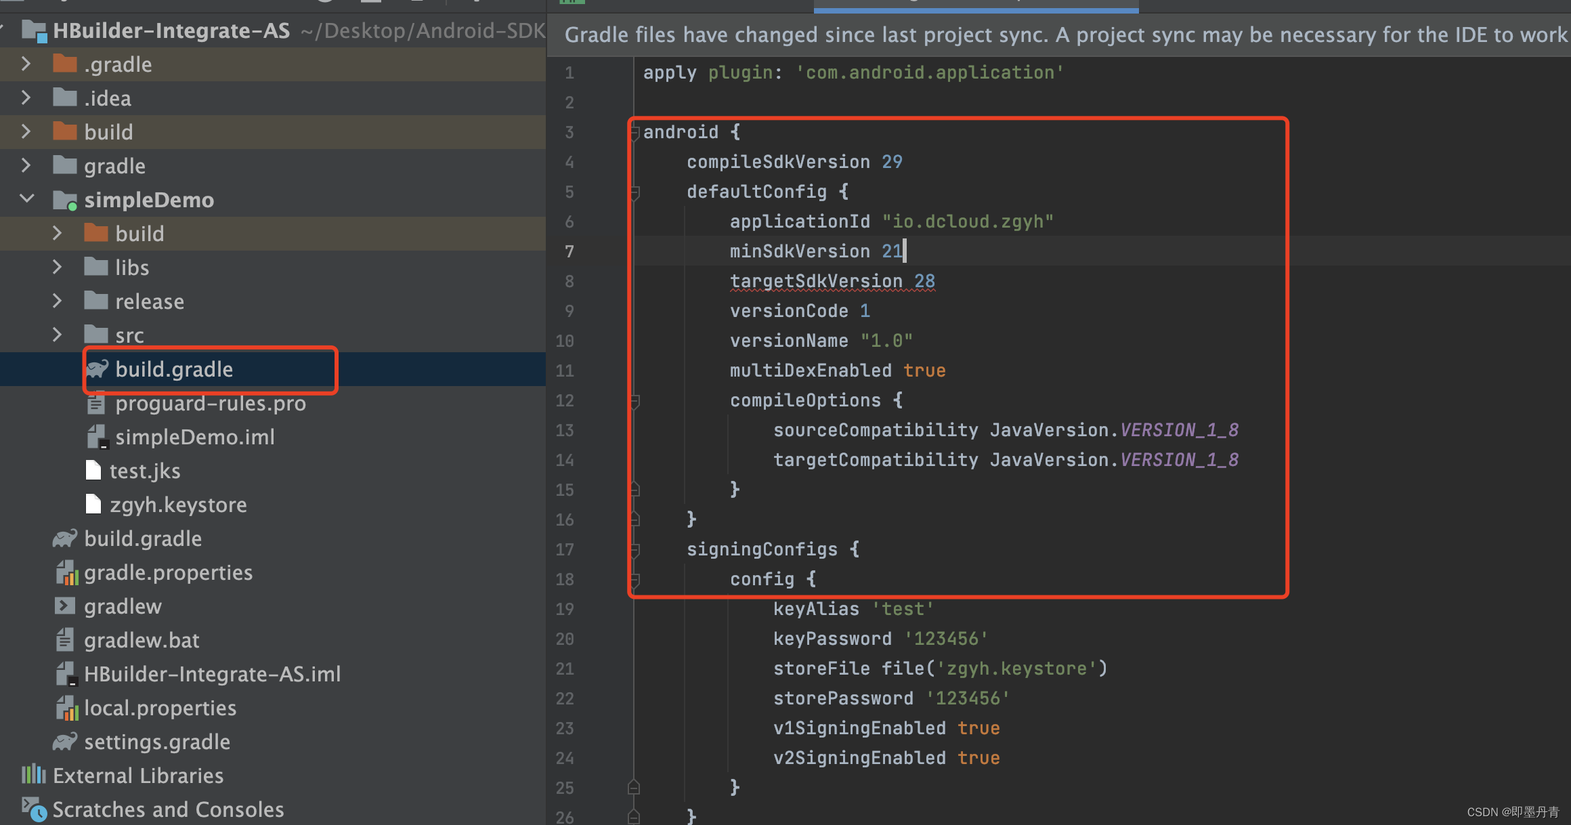Click the src folder icon

[96, 334]
